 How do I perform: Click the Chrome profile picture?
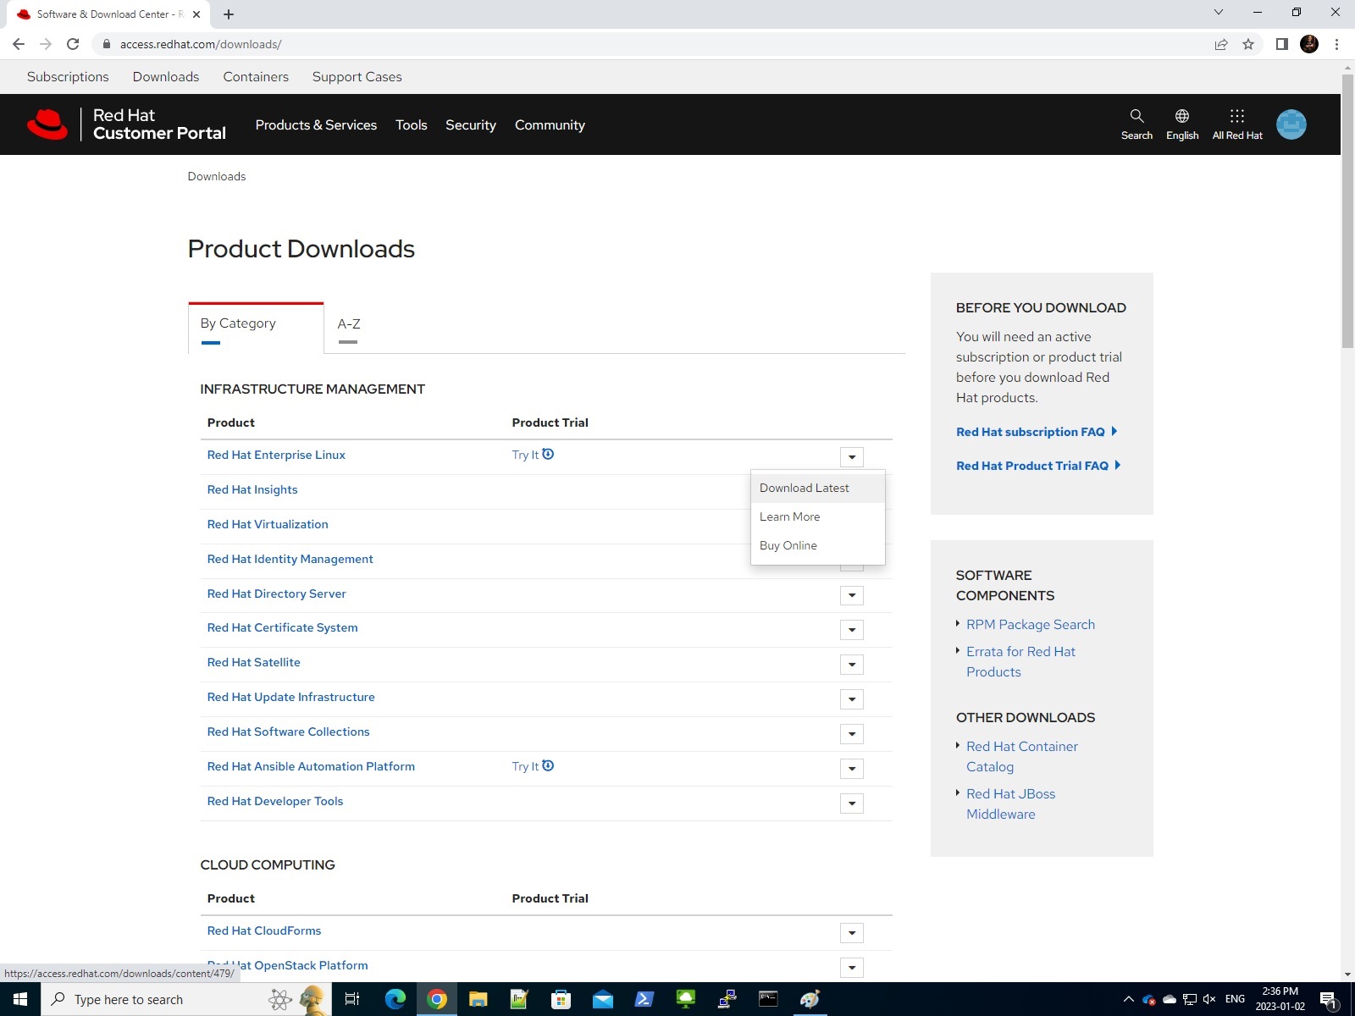tap(1309, 44)
